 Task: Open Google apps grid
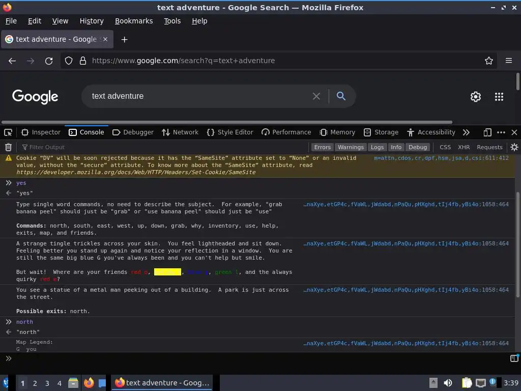(x=499, y=96)
